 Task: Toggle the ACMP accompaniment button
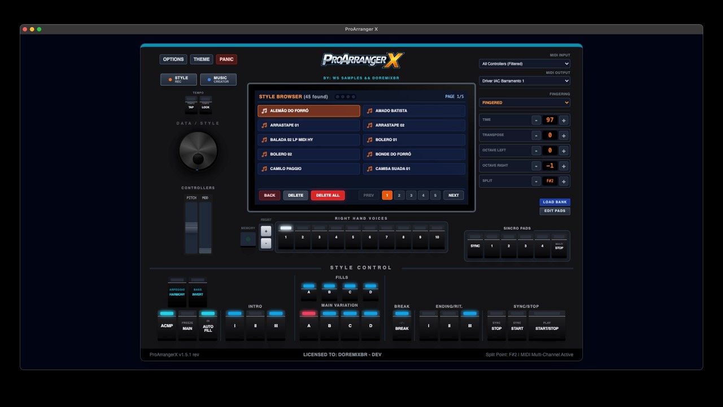(167, 325)
